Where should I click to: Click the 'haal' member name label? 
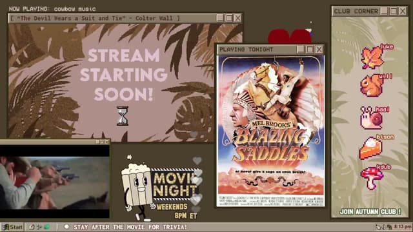382,110
